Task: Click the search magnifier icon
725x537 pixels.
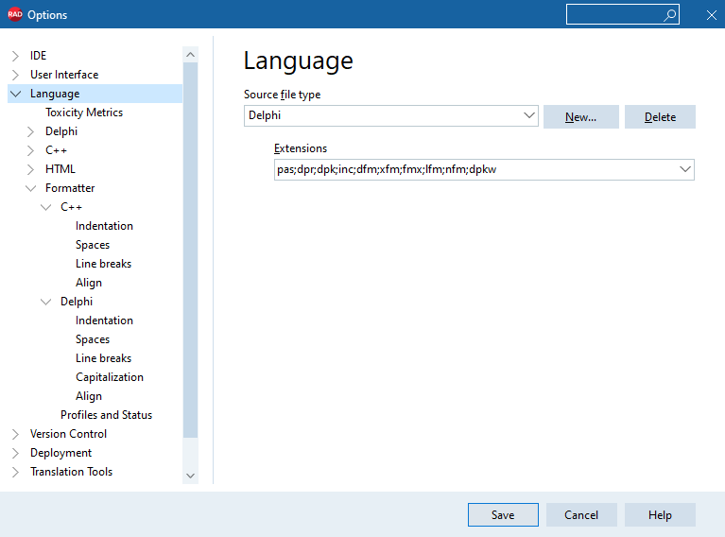Action: [x=670, y=15]
